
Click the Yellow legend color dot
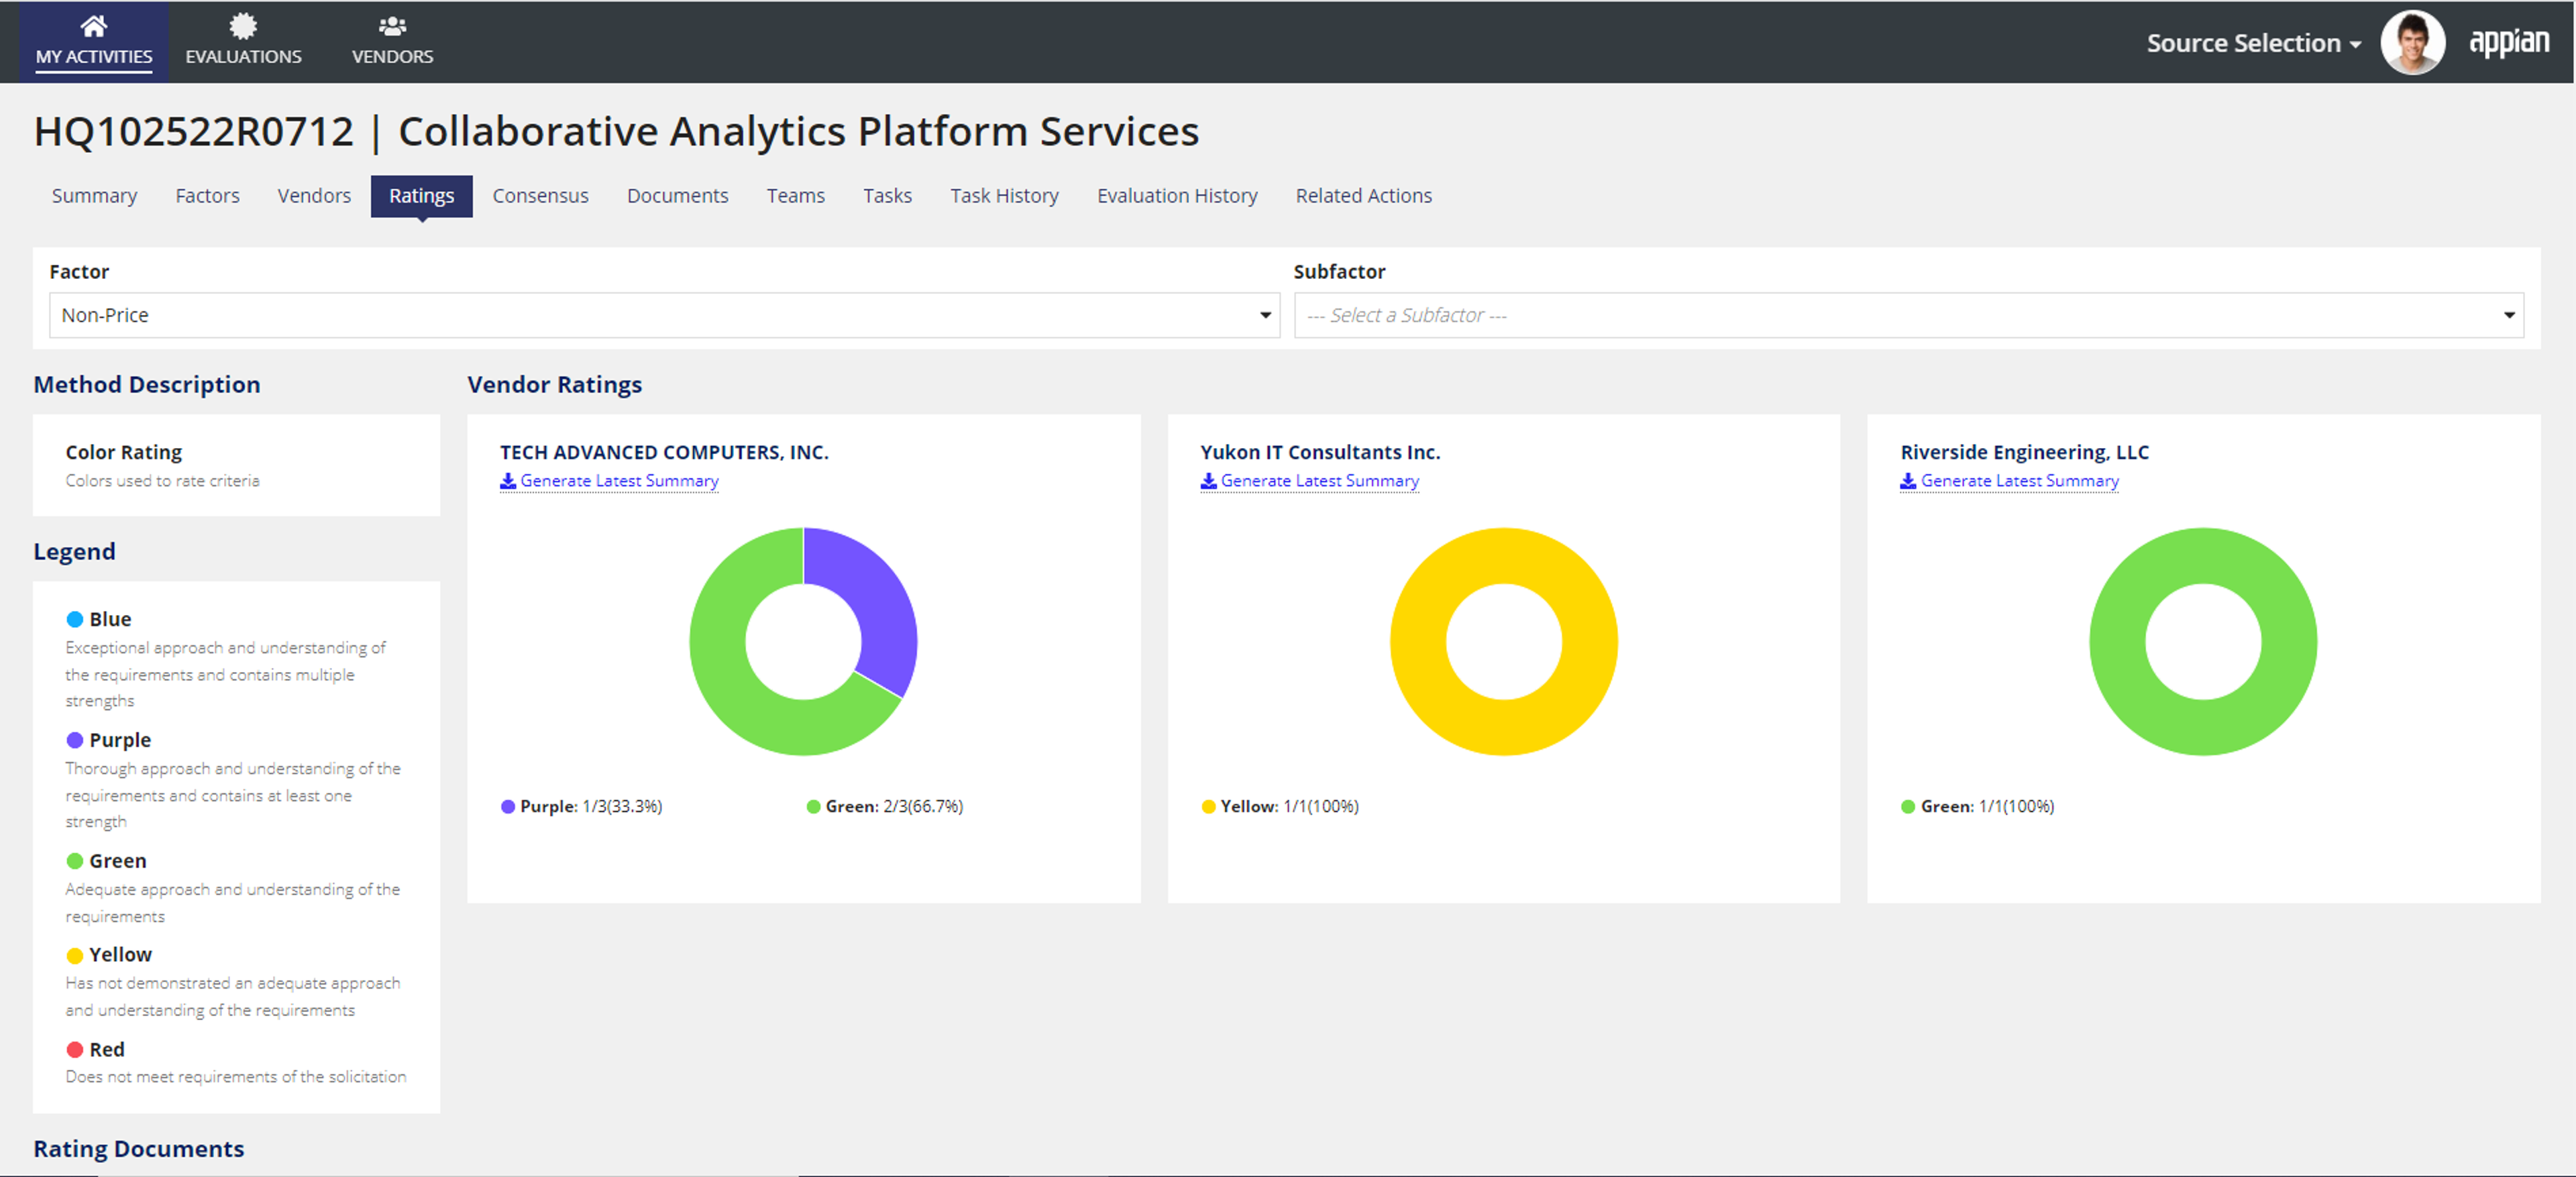coord(74,955)
